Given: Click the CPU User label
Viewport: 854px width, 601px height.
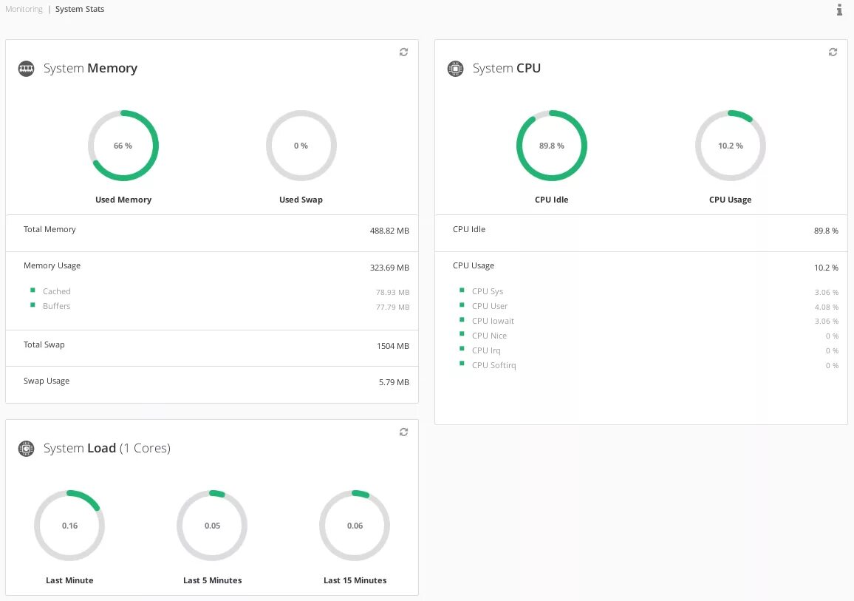Looking at the screenshot, I should tap(490, 306).
